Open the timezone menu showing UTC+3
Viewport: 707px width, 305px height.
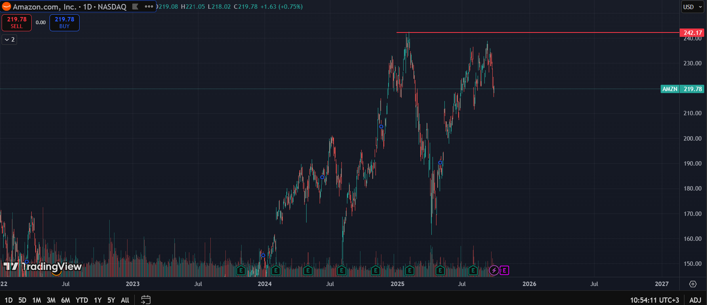point(654,300)
